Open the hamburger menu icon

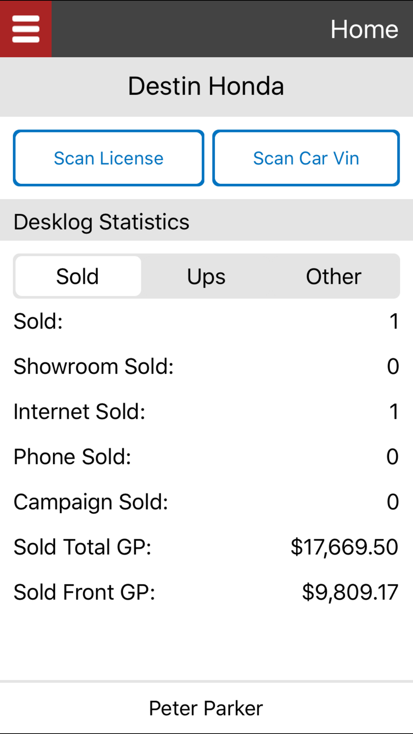pos(26,29)
